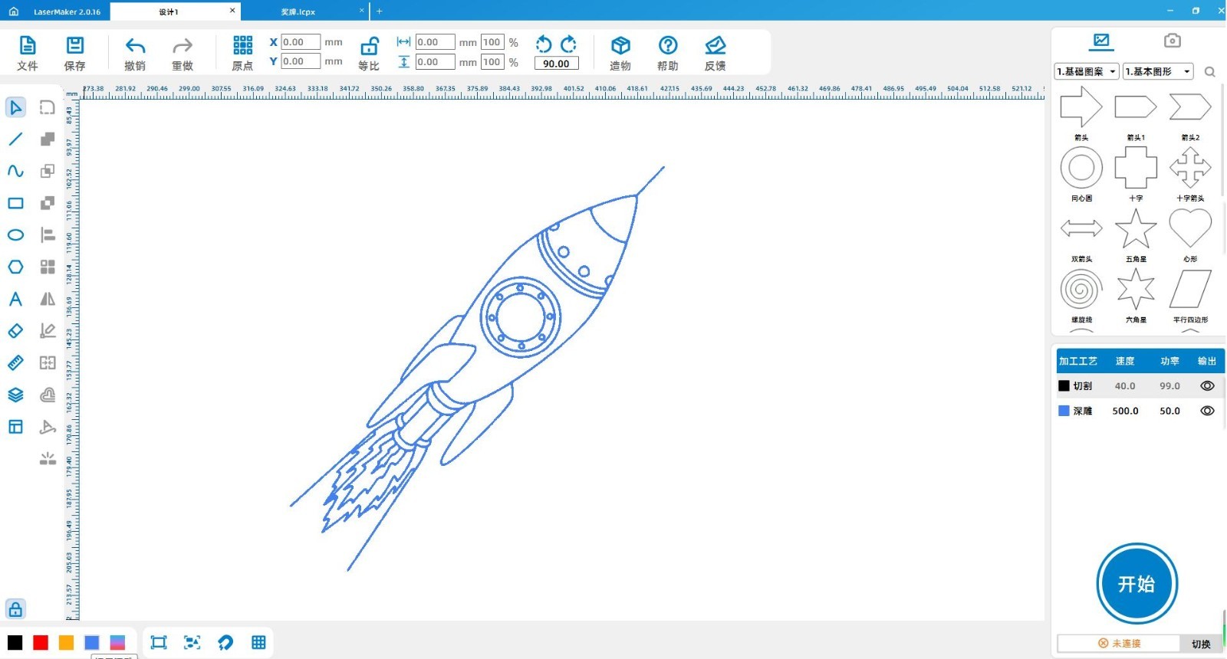Rotate the object counter-clockwise
This screenshot has width=1227, height=659.
pyautogui.click(x=544, y=44)
